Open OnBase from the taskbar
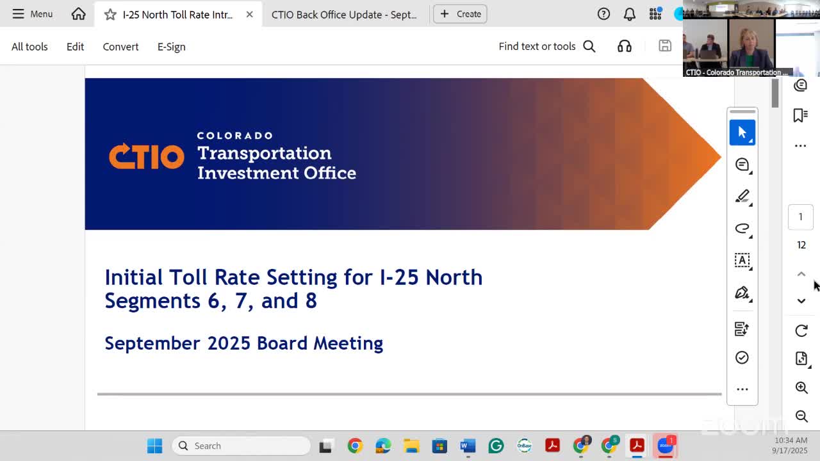Screen dimensions: 820x461 [x=524, y=446]
